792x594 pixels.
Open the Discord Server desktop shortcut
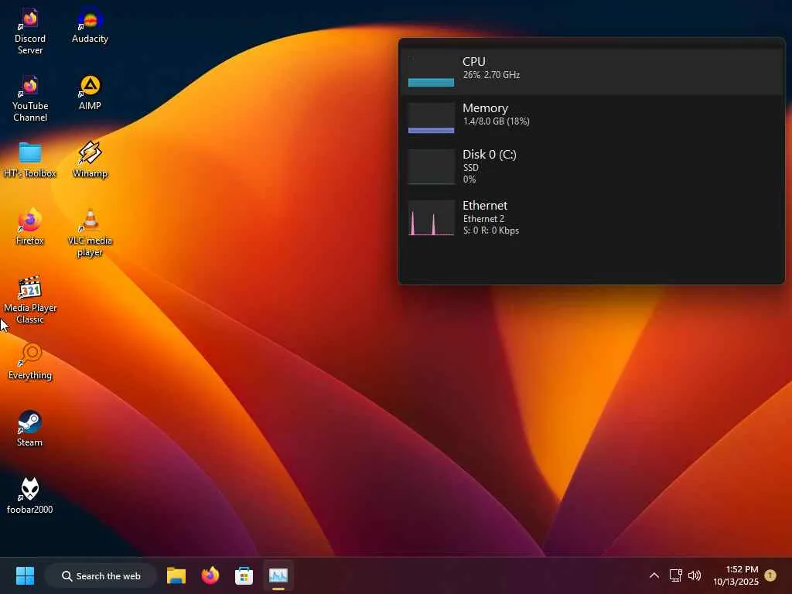[x=30, y=30]
